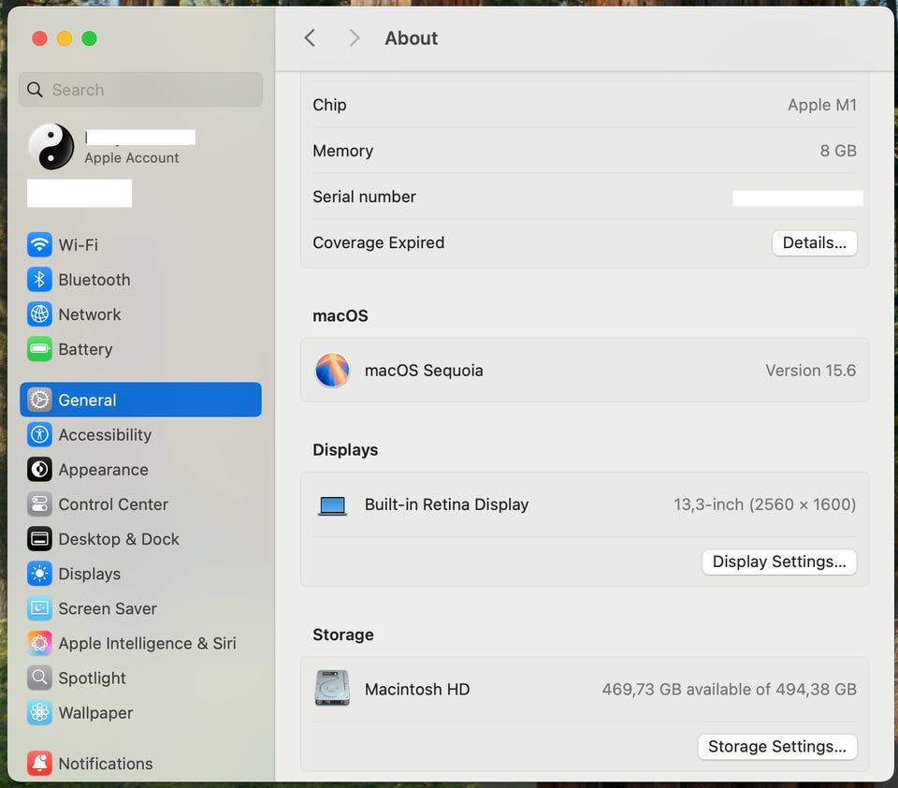Select the Network globe icon
The height and width of the screenshot is (788, 898).
click(39, 314)
